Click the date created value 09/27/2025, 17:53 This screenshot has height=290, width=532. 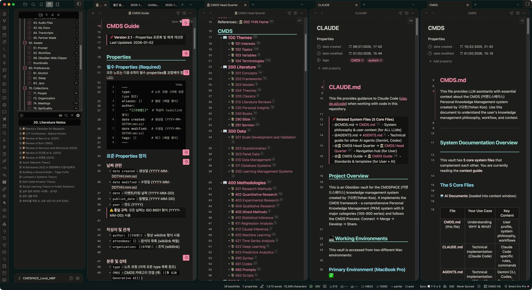[366, 46]
